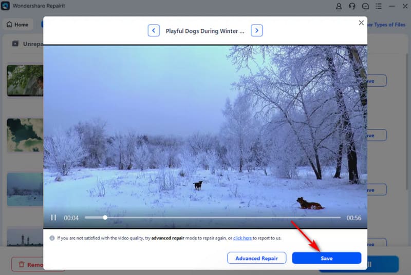Open the headset support icon
This screenshot has height=275, width=411.
tap(352, 7)
